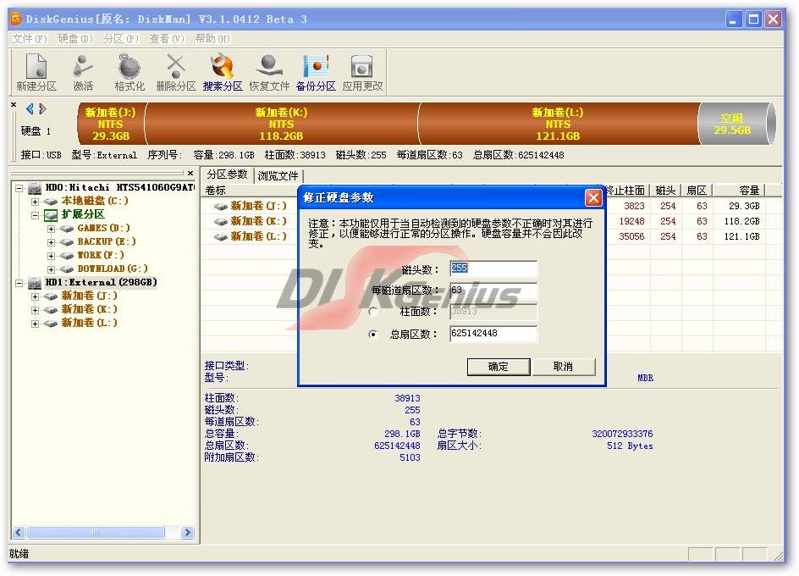Select the 新加卷(K:) 118.2GB partition bar
The image size is (799, 576).
click(281, 124)
